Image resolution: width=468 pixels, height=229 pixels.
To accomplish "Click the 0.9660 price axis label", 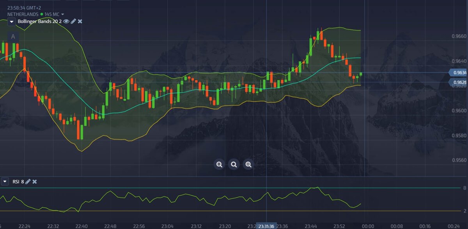I will [x=459, y=36].
